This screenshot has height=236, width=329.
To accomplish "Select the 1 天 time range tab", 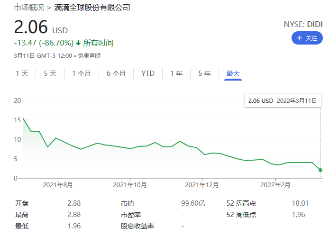I will click(22, 73).
